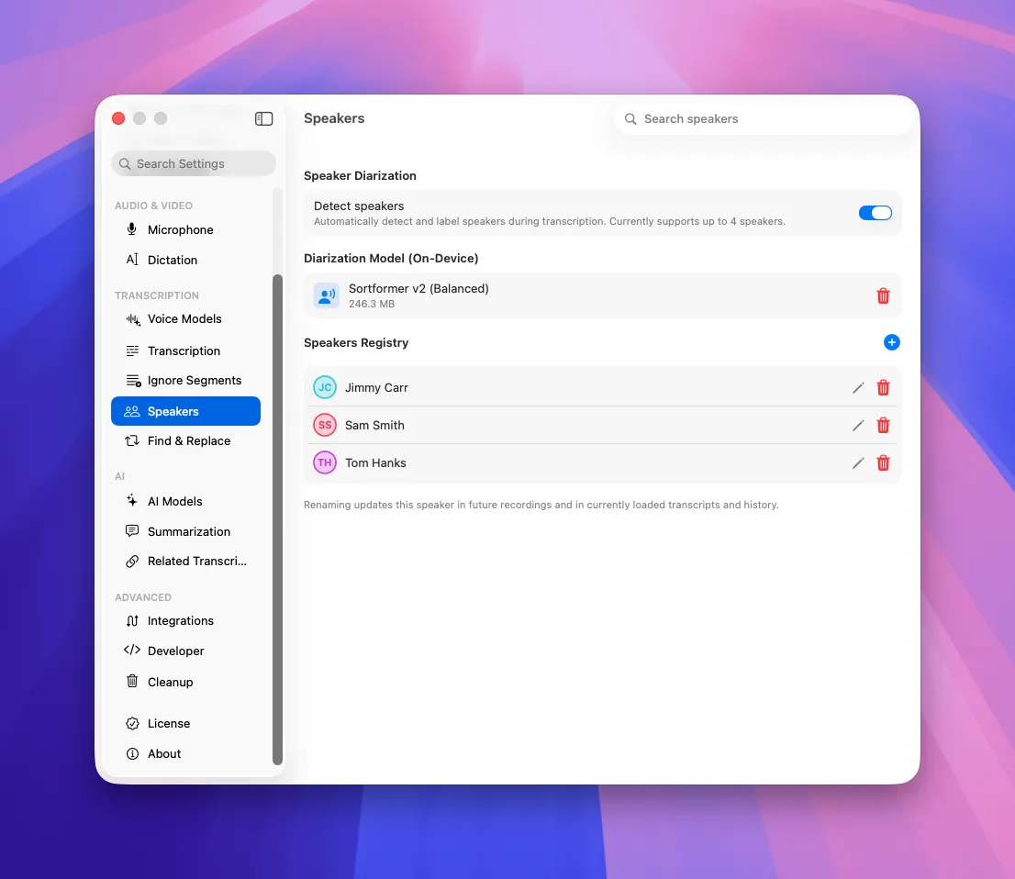Click the Sortformer model speaker icon
The height and width of the screenshot is (879, 1015).
[x=327, y=295]
